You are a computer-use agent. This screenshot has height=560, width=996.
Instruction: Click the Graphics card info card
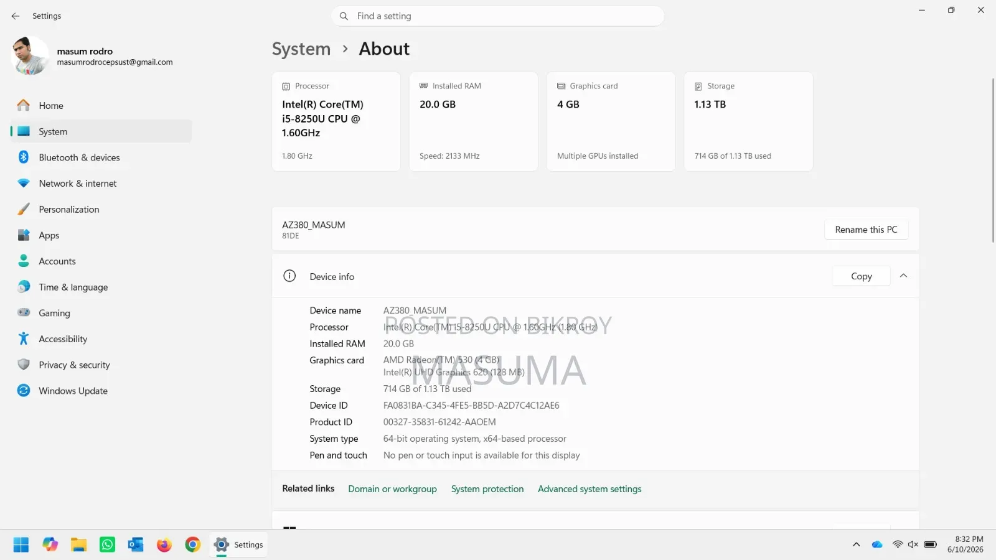pos(611,121)
